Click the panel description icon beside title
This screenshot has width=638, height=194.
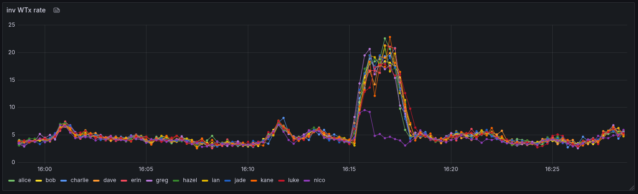coord(57,10)
